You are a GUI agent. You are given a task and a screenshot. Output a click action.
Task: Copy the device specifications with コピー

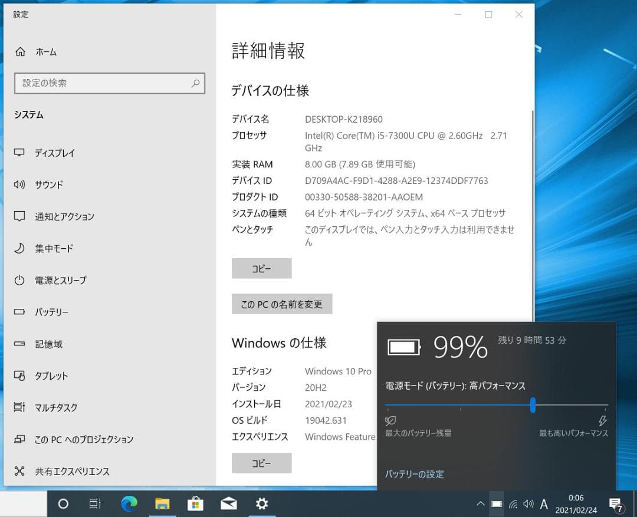pos(261,268)
